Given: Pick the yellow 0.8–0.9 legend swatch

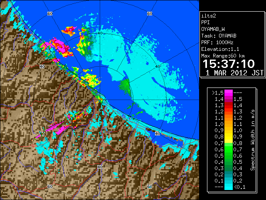Looking at the screenshot, I should point(229,137).
